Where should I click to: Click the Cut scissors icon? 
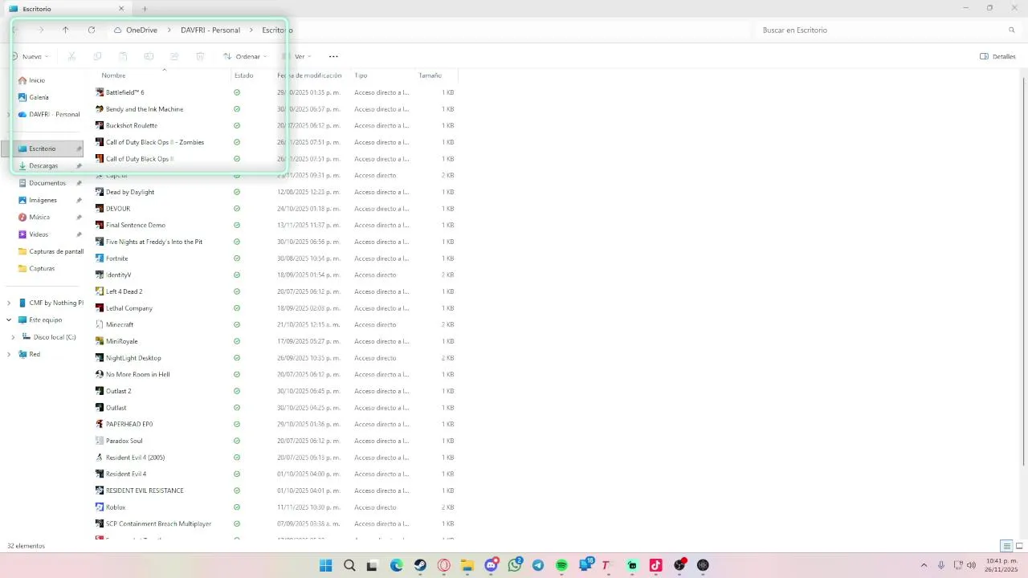pos(71,56)
